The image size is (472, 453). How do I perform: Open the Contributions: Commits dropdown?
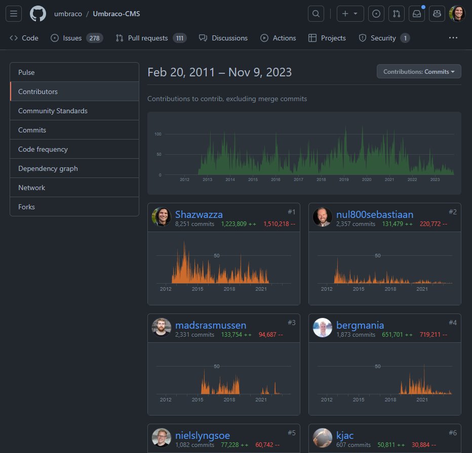[419, 72]
